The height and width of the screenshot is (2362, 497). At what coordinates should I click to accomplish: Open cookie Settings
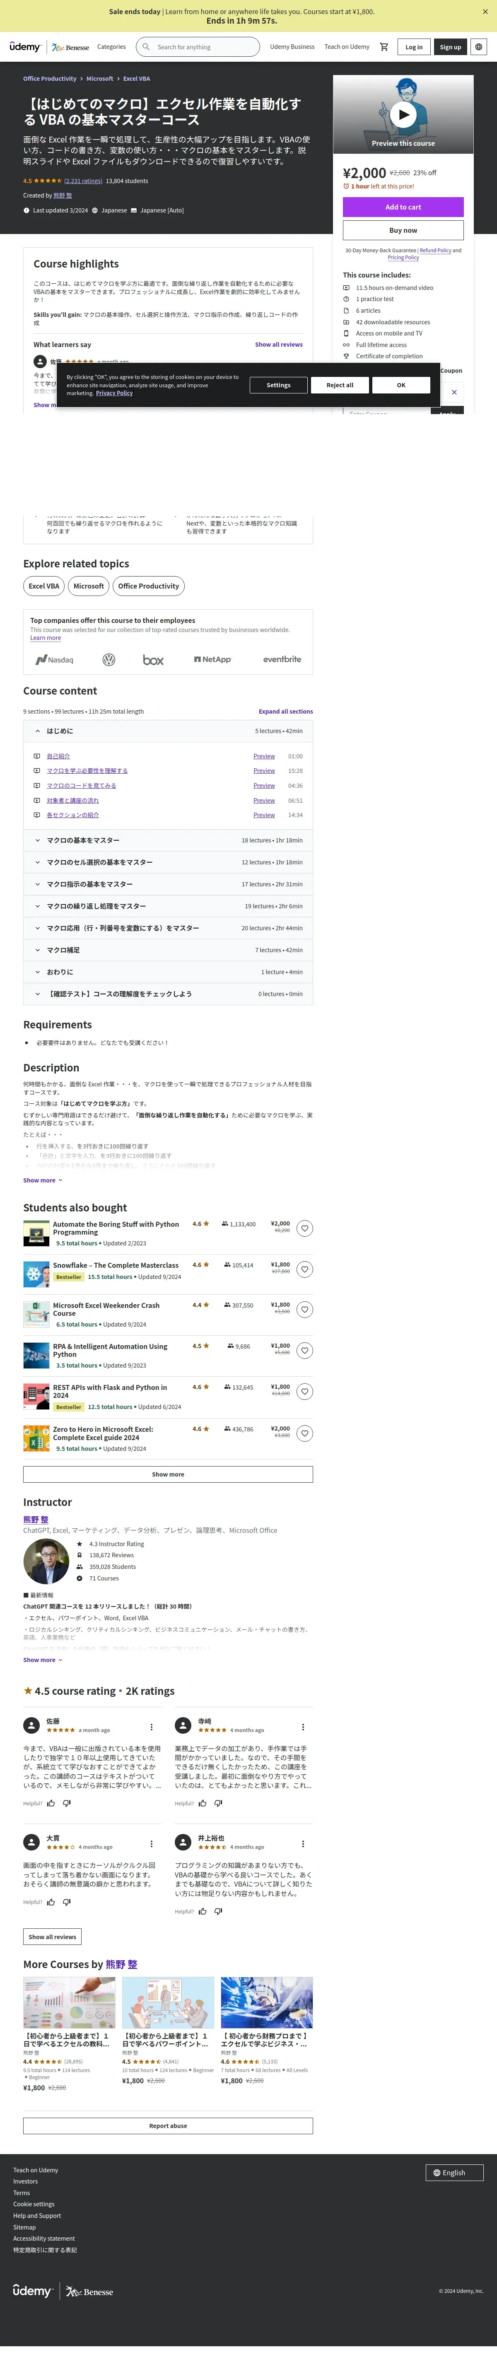pyautogui.click(x=279, y=385)
